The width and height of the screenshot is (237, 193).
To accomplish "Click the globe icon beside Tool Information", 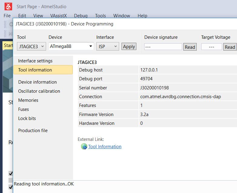I will tap(84, 146).
